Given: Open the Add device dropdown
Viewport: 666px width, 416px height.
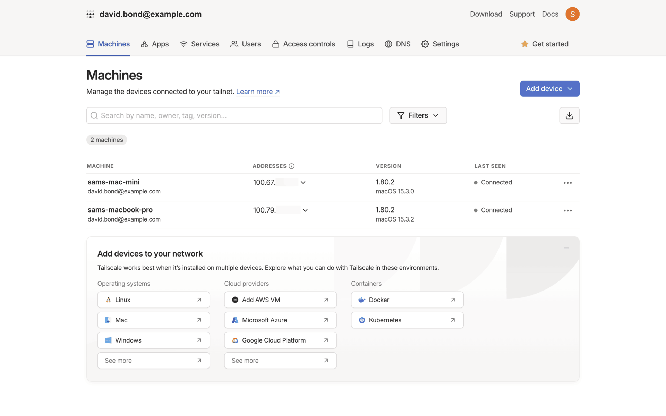Looking at the screenshot, I should (549, 89).
